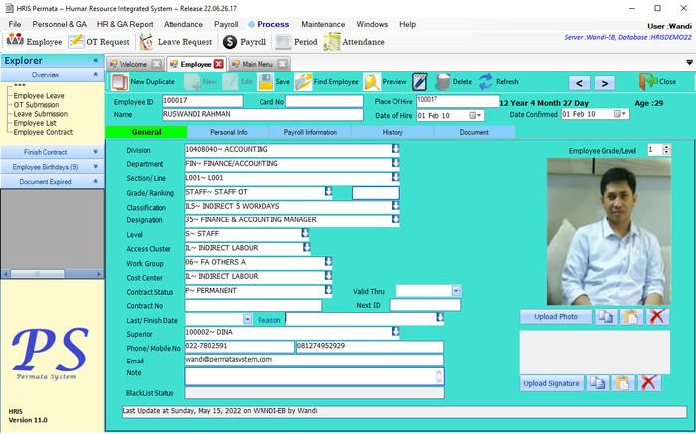Viewport: 696px width, 434px height.
Task: Click the Payroll icon in main toolbar
Action: pyautogui.click(x=231, y=42)
